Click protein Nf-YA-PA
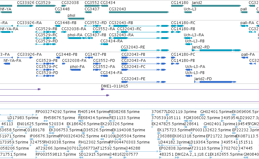This screenshot has width=259, height=159. pyautogui.click(x=12, y=61)
